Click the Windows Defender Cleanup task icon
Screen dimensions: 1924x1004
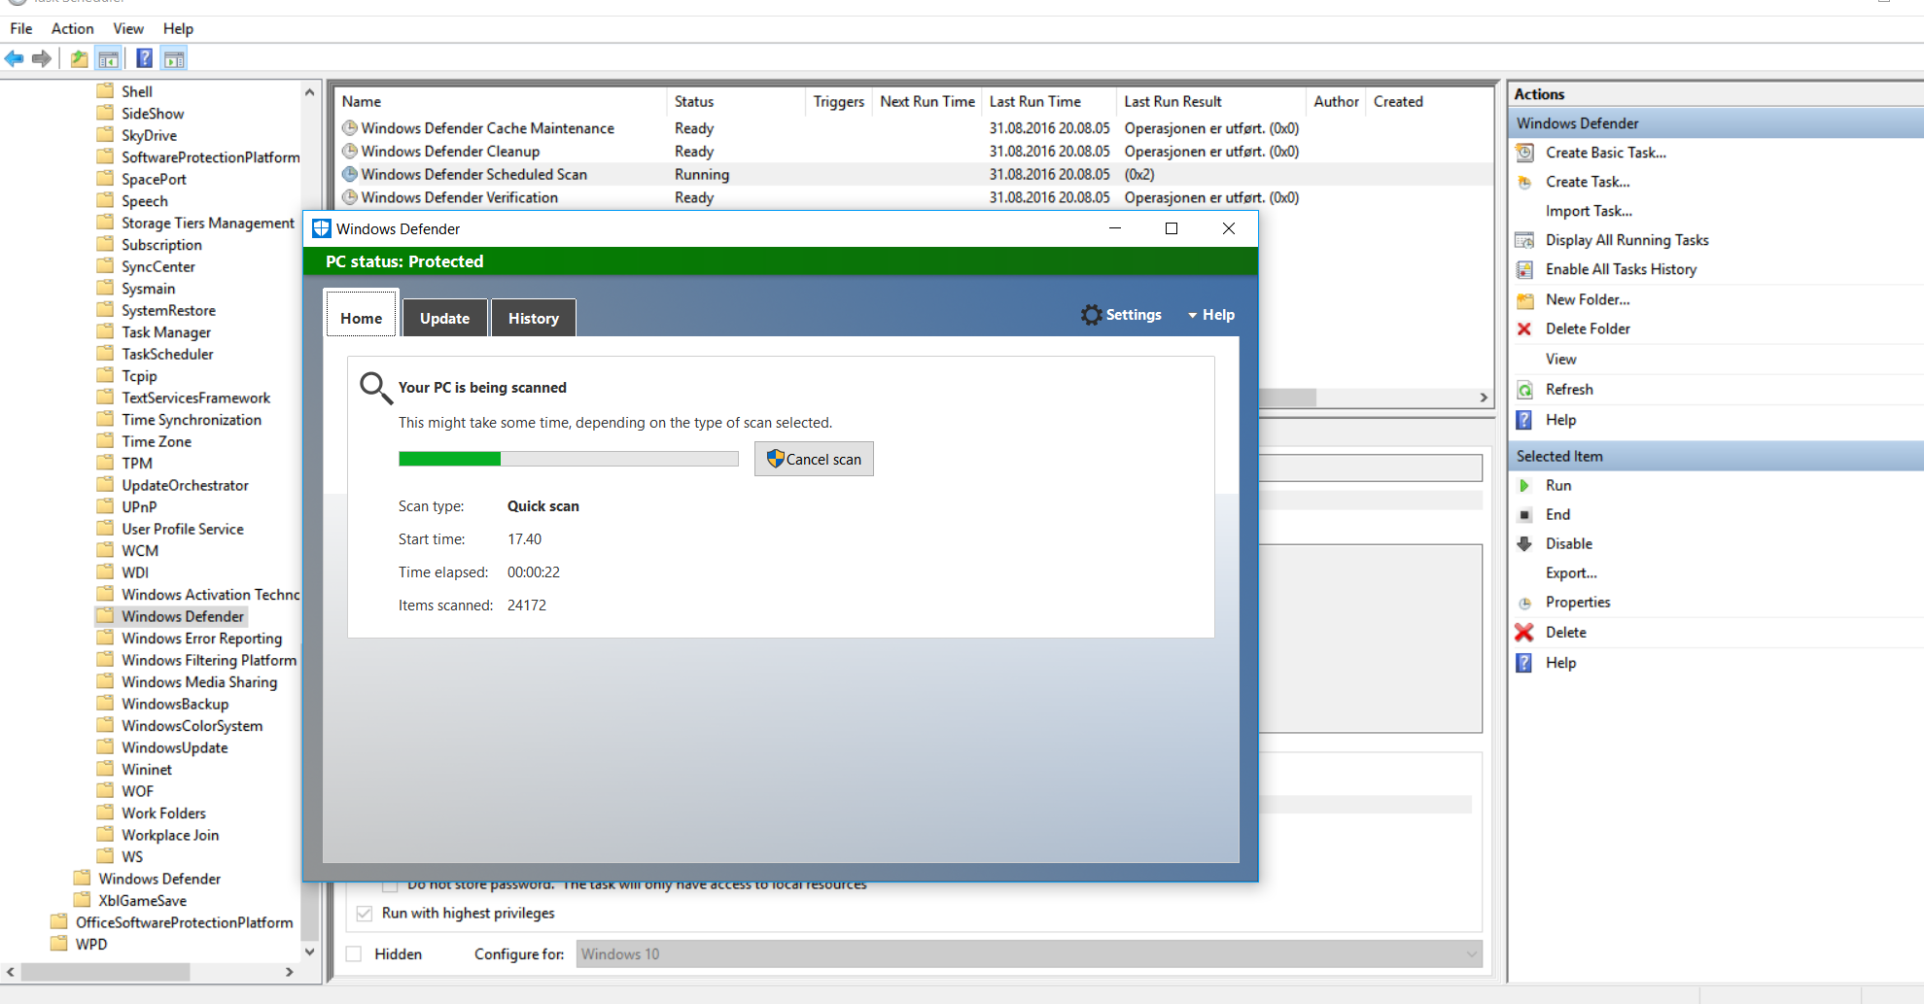(350, 151)
